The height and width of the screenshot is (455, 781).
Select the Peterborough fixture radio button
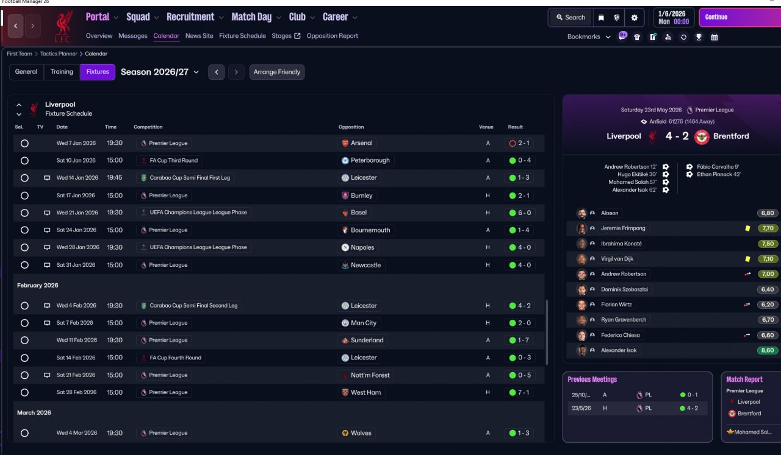click(24, 161)
